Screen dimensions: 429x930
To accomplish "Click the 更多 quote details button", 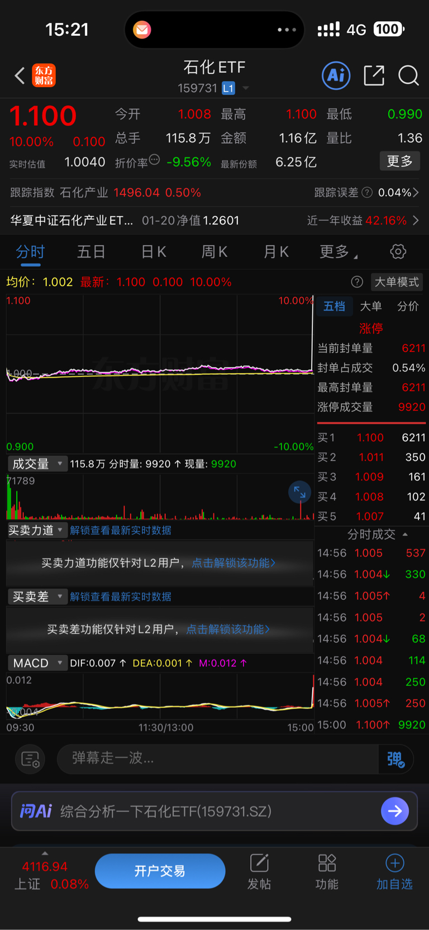I will pyautogui.click(x=400, y=161).
